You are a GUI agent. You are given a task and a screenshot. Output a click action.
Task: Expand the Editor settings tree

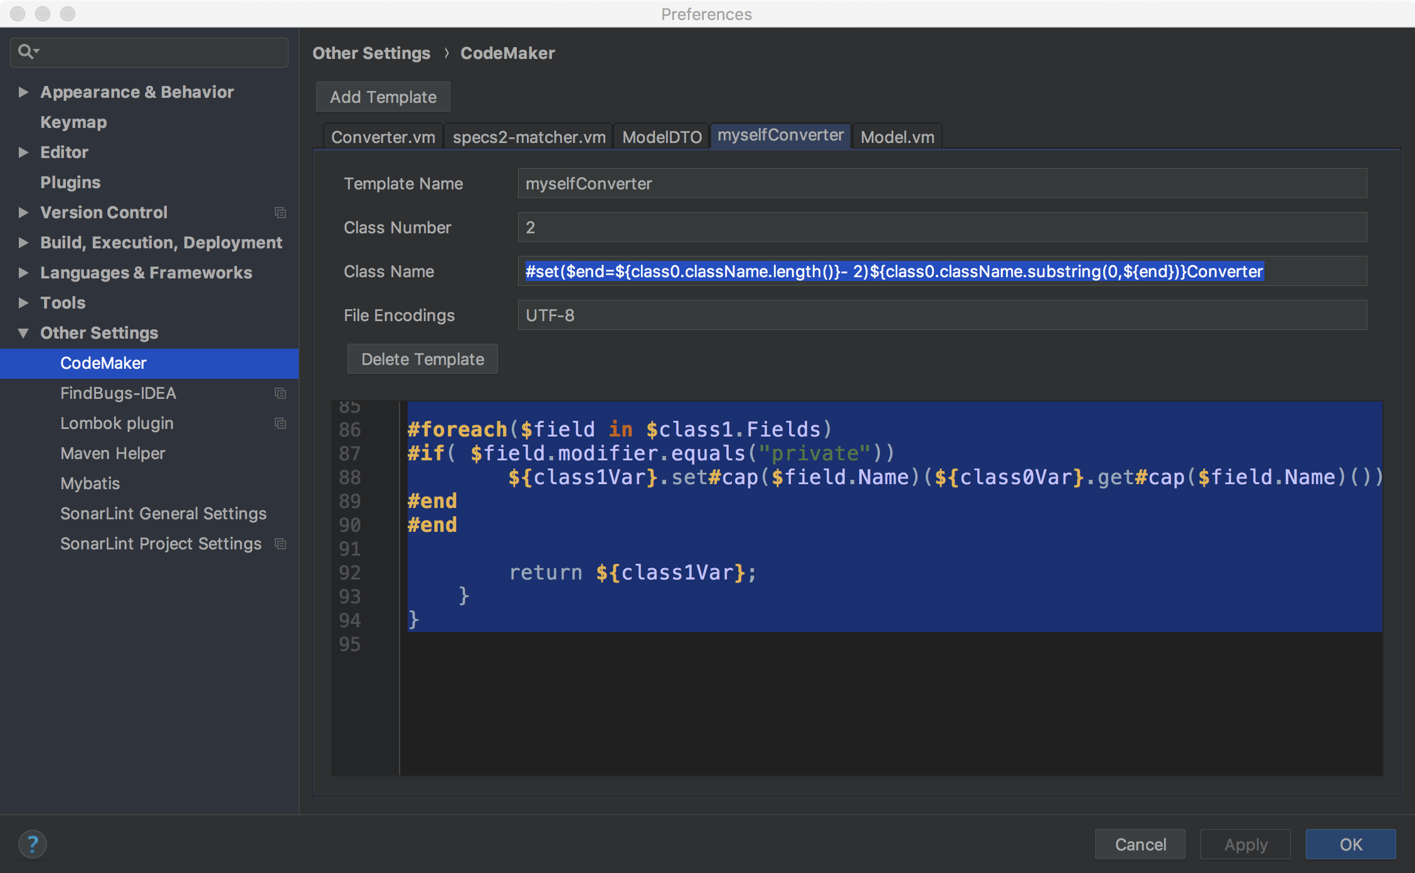23,152
